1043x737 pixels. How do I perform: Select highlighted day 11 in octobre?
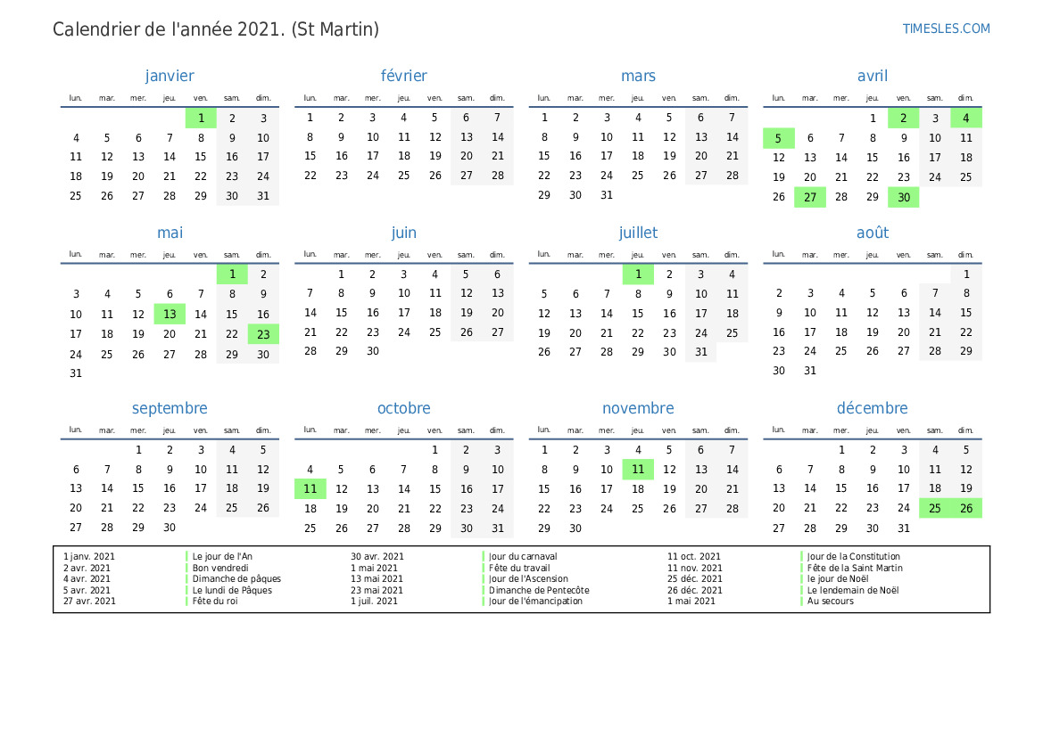pos(310,488)
